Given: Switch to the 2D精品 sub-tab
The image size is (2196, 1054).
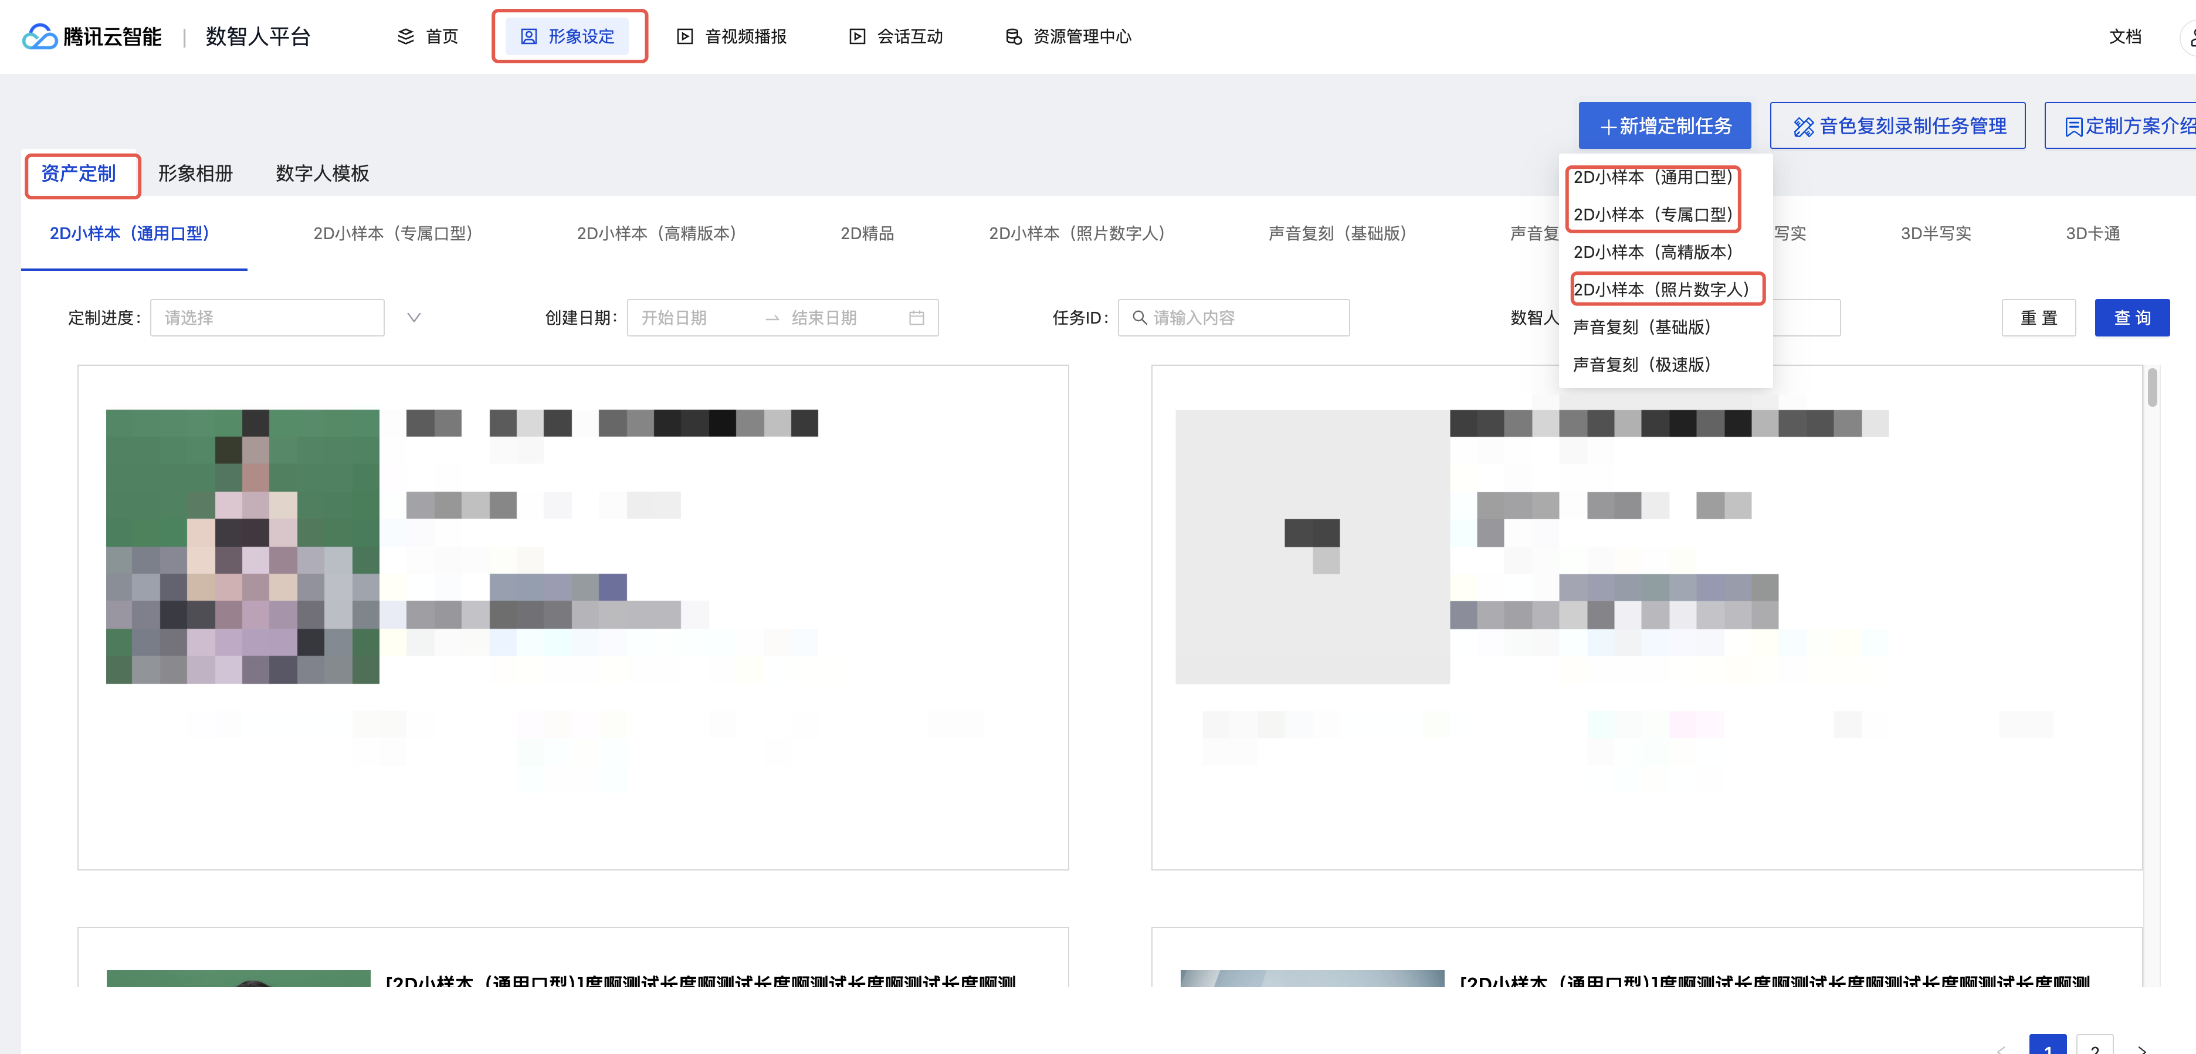Looking at the screenshot, I should click(866, 233).
